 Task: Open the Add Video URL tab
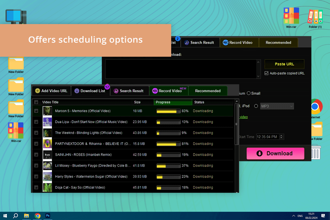pyautogui.click(x=51, y=91)
